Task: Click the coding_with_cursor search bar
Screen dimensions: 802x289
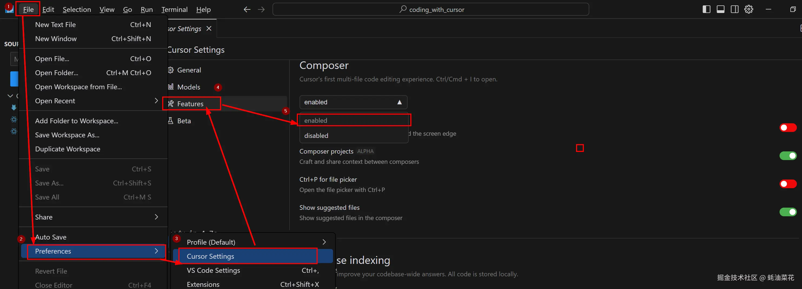Action: point(431,9)
